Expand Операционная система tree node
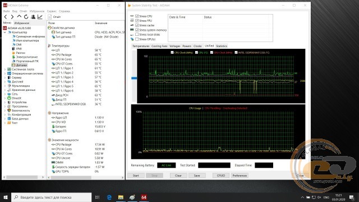The image size is (359, 202). [x=5, y=74]
